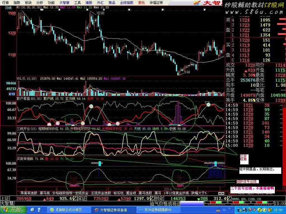The width and height of the screenshot is (286, 214).
Task: Click the 总手 253676 value
Action: (247, 80)
